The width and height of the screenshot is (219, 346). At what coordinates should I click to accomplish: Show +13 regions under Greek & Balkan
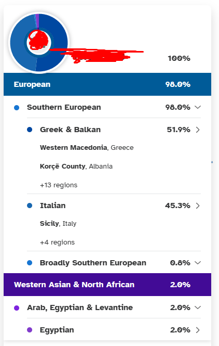coord(59,185)
